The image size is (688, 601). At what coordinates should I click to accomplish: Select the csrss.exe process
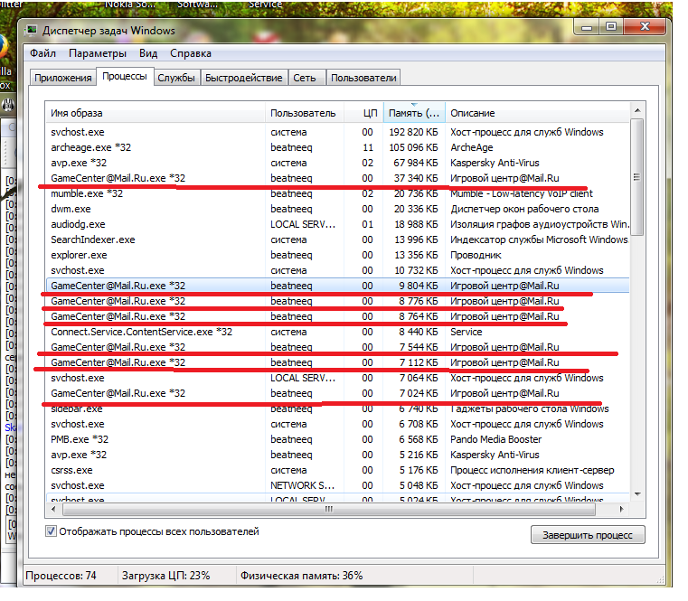tap(338, 470)
